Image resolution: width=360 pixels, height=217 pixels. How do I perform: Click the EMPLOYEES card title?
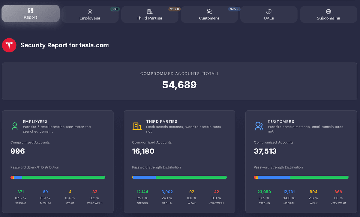click(x=35, y=122)
